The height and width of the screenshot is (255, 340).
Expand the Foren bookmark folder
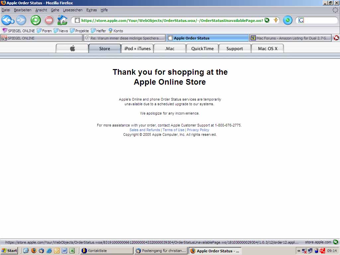44,31
